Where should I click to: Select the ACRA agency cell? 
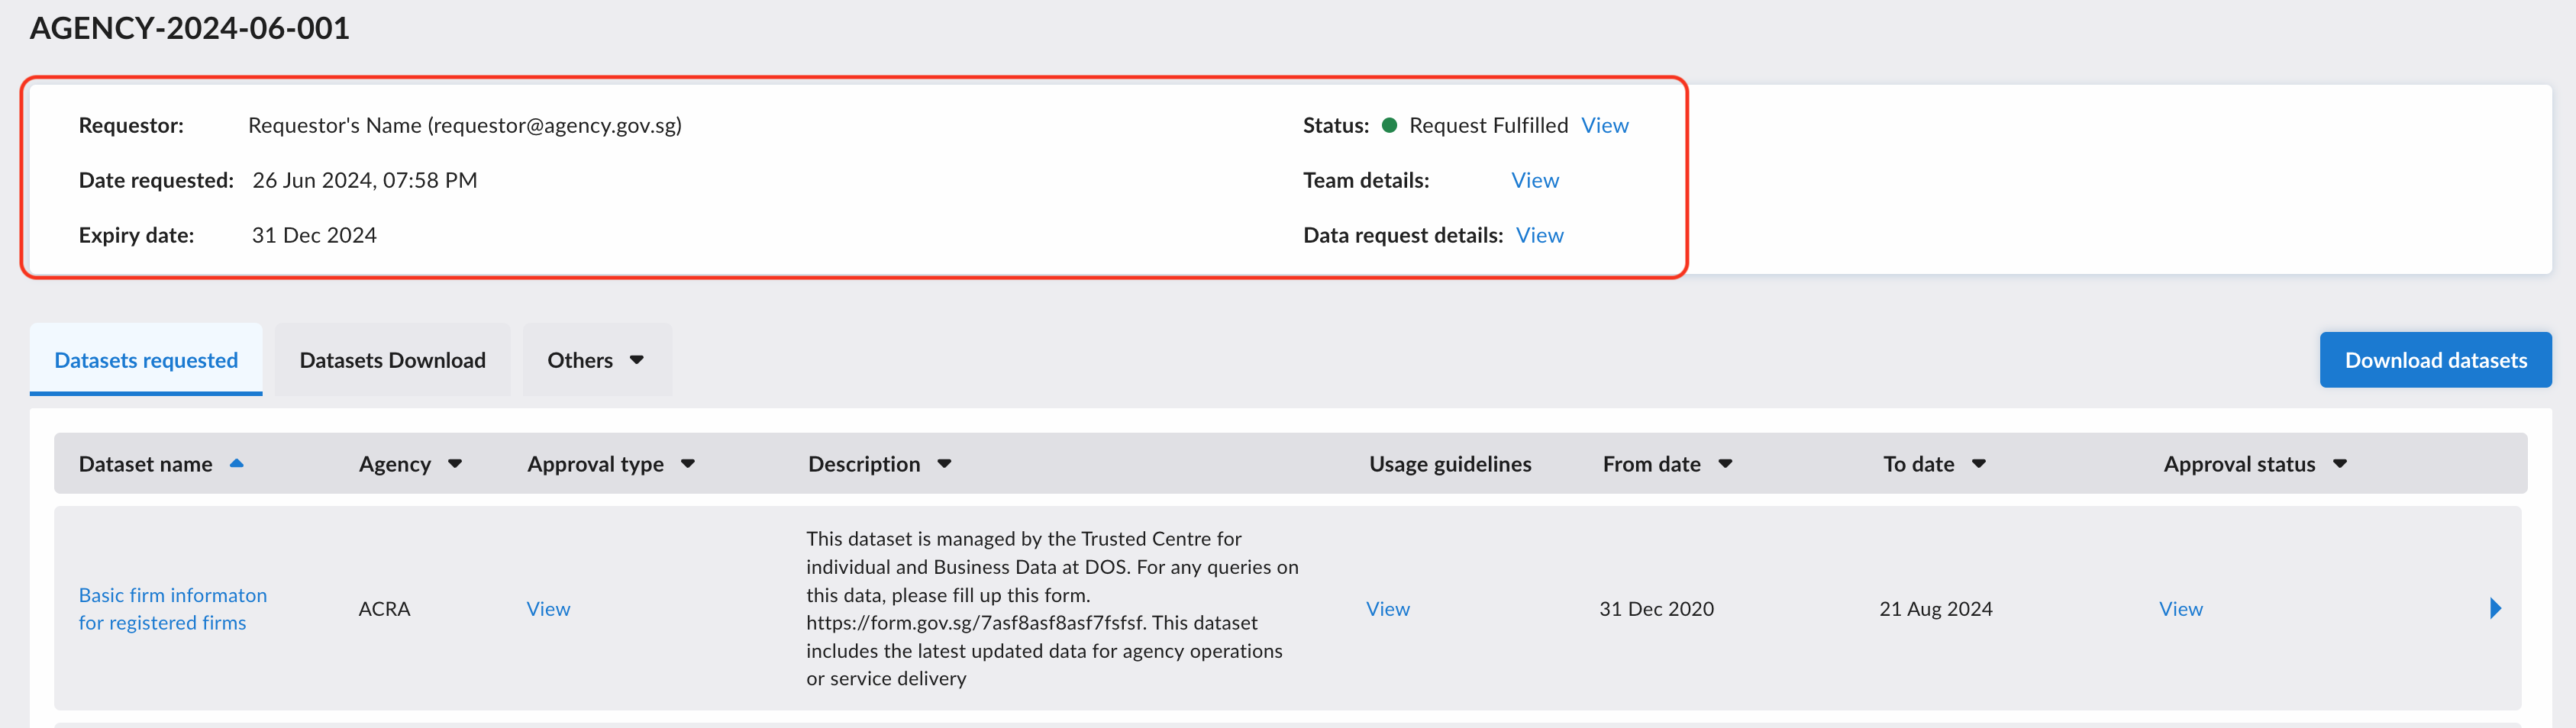pyautogui.click(x=384, y=608)
